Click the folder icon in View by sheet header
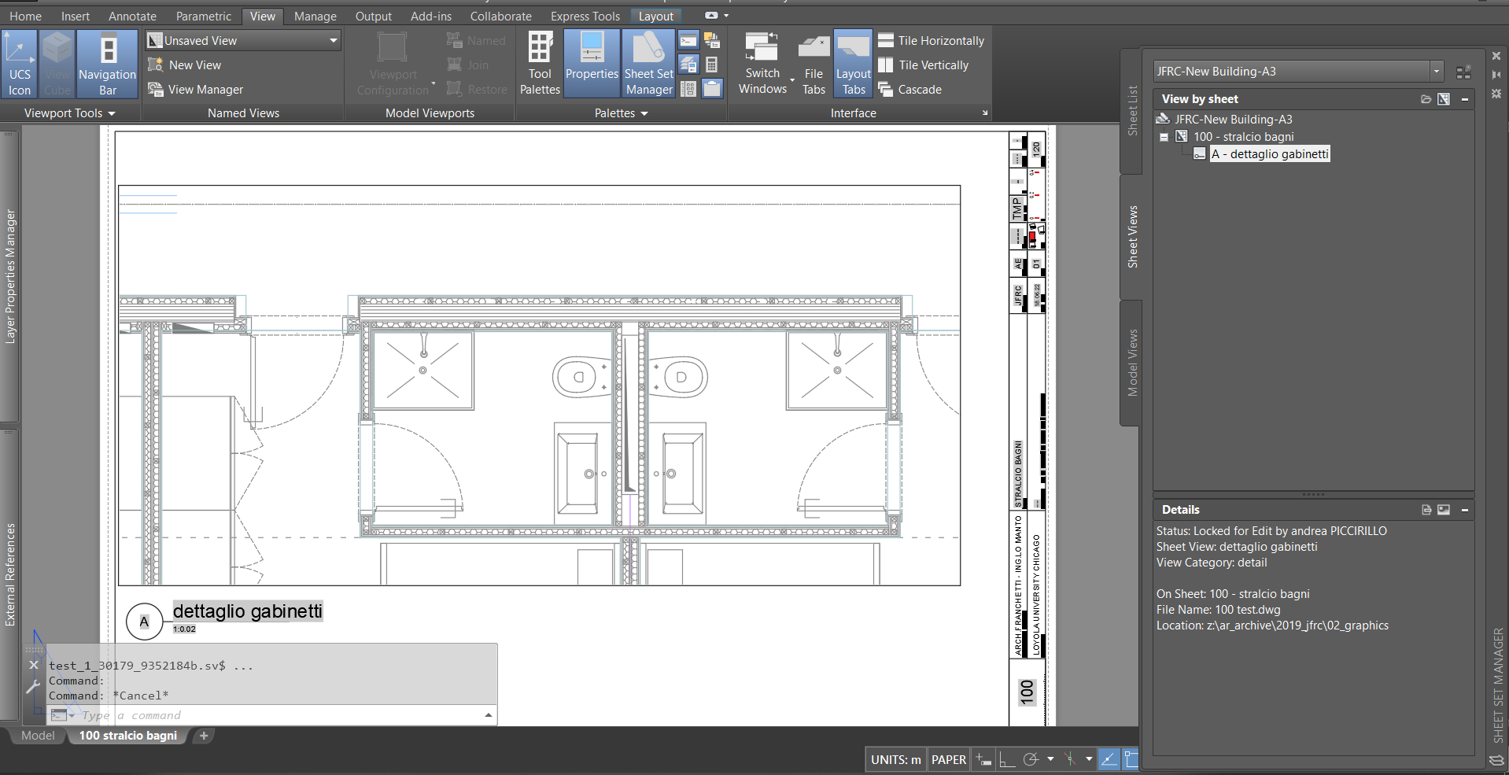 click(1426, 99)
